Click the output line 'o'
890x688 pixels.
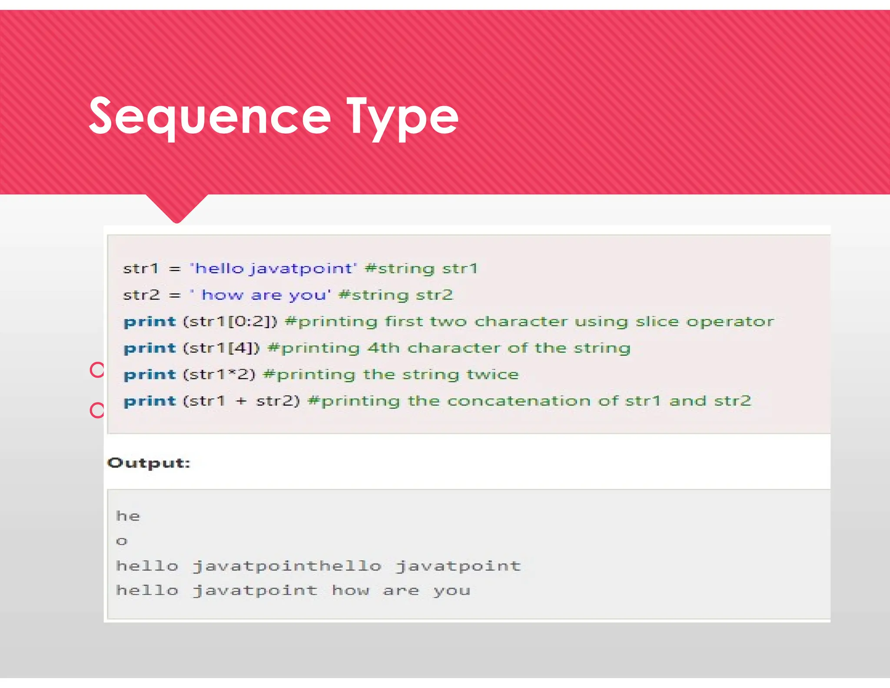coord(122,541)
